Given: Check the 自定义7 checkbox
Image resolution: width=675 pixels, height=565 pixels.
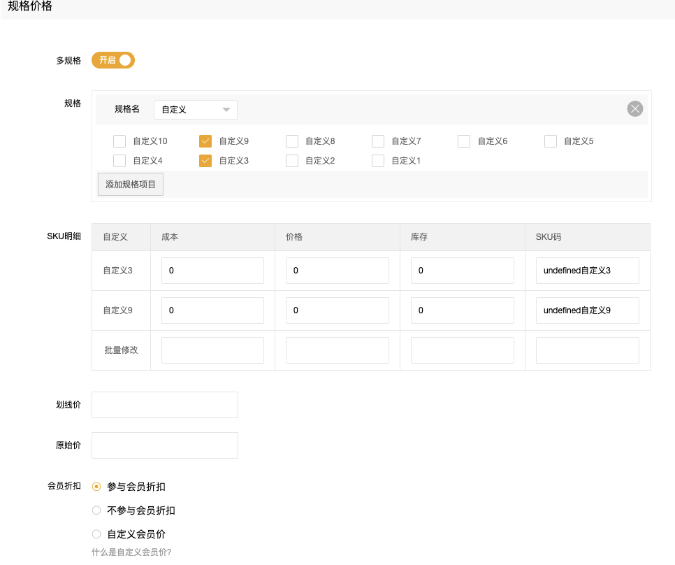Looking at the screenshot, I should tap(378, 141).
